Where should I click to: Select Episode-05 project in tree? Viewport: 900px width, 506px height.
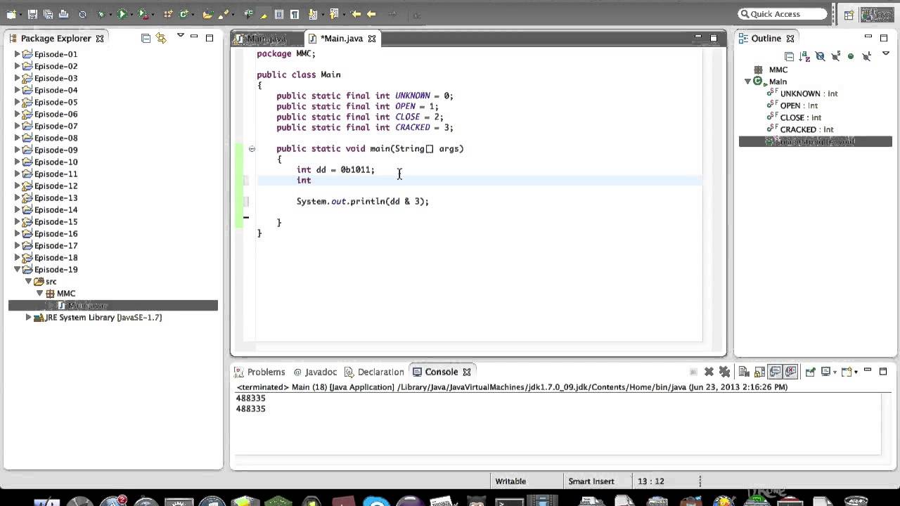pyautogui.click(x=56, y=102)
